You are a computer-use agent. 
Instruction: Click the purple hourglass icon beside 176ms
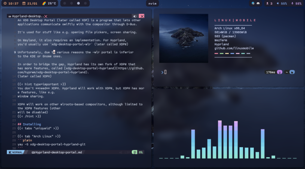tap(279, 72)
